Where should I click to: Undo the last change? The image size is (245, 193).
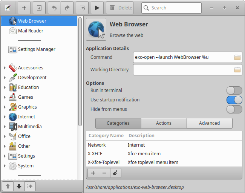click(54, 8)
